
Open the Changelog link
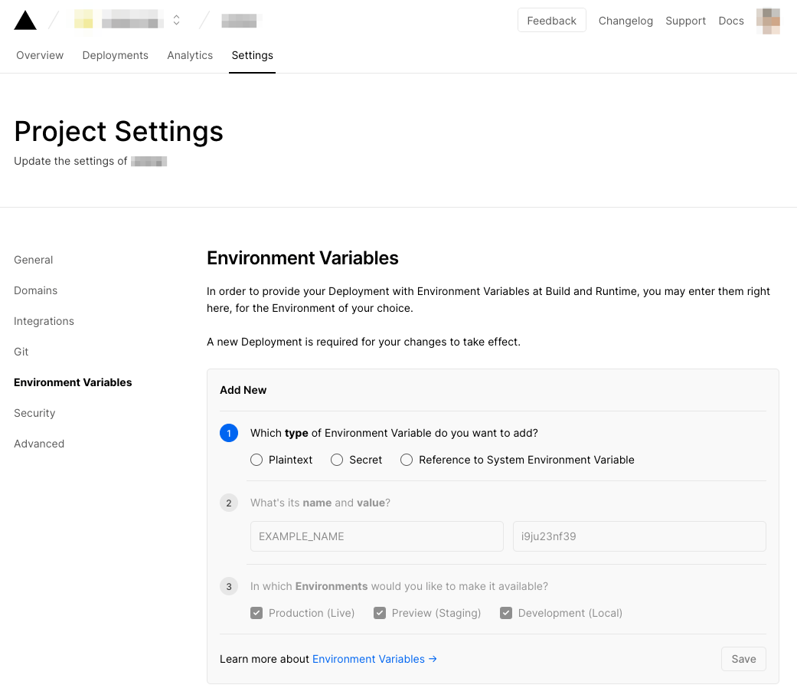point(626,21)
